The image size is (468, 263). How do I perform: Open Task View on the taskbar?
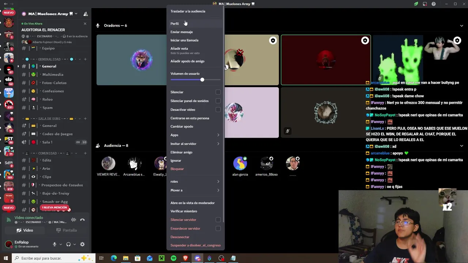click(102, 258)
